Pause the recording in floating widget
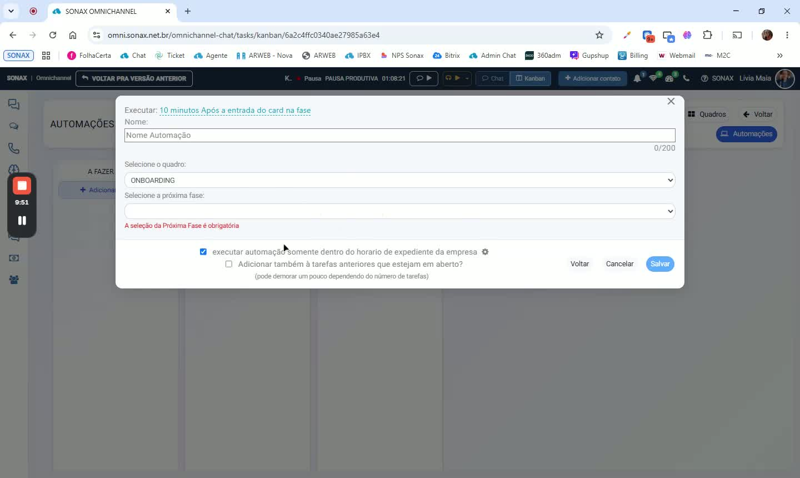This screenshot has height=478, width=800. pos(22,220)
